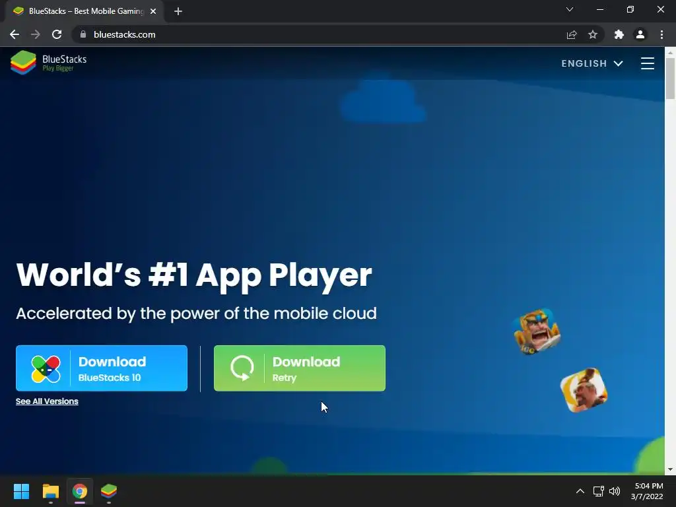
Task: Open the clock showing 5:04 PM
Action: 647,491
